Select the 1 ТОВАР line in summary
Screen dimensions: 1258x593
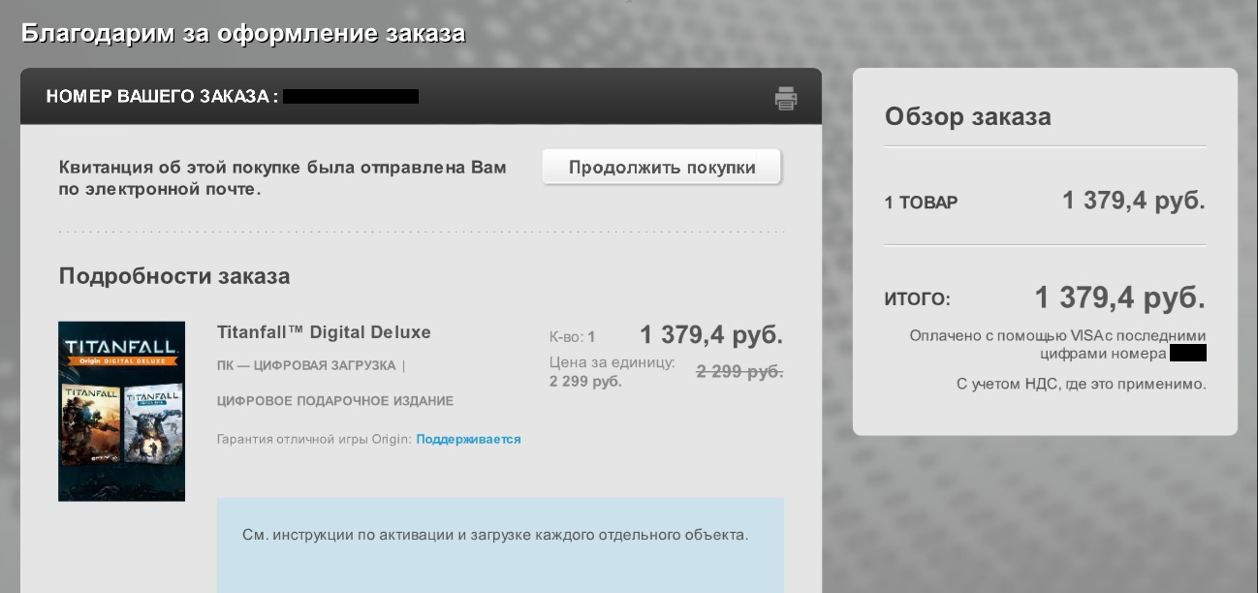(x=921, y=203)
